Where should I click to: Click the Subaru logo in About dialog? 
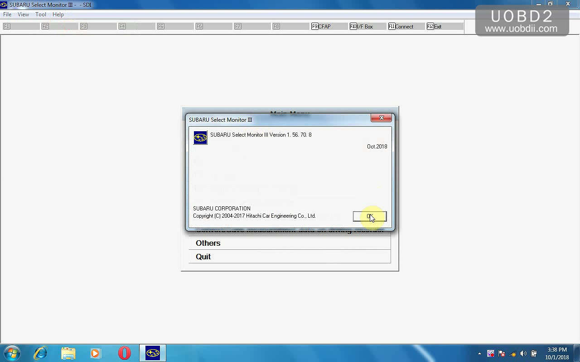(200, 138)
